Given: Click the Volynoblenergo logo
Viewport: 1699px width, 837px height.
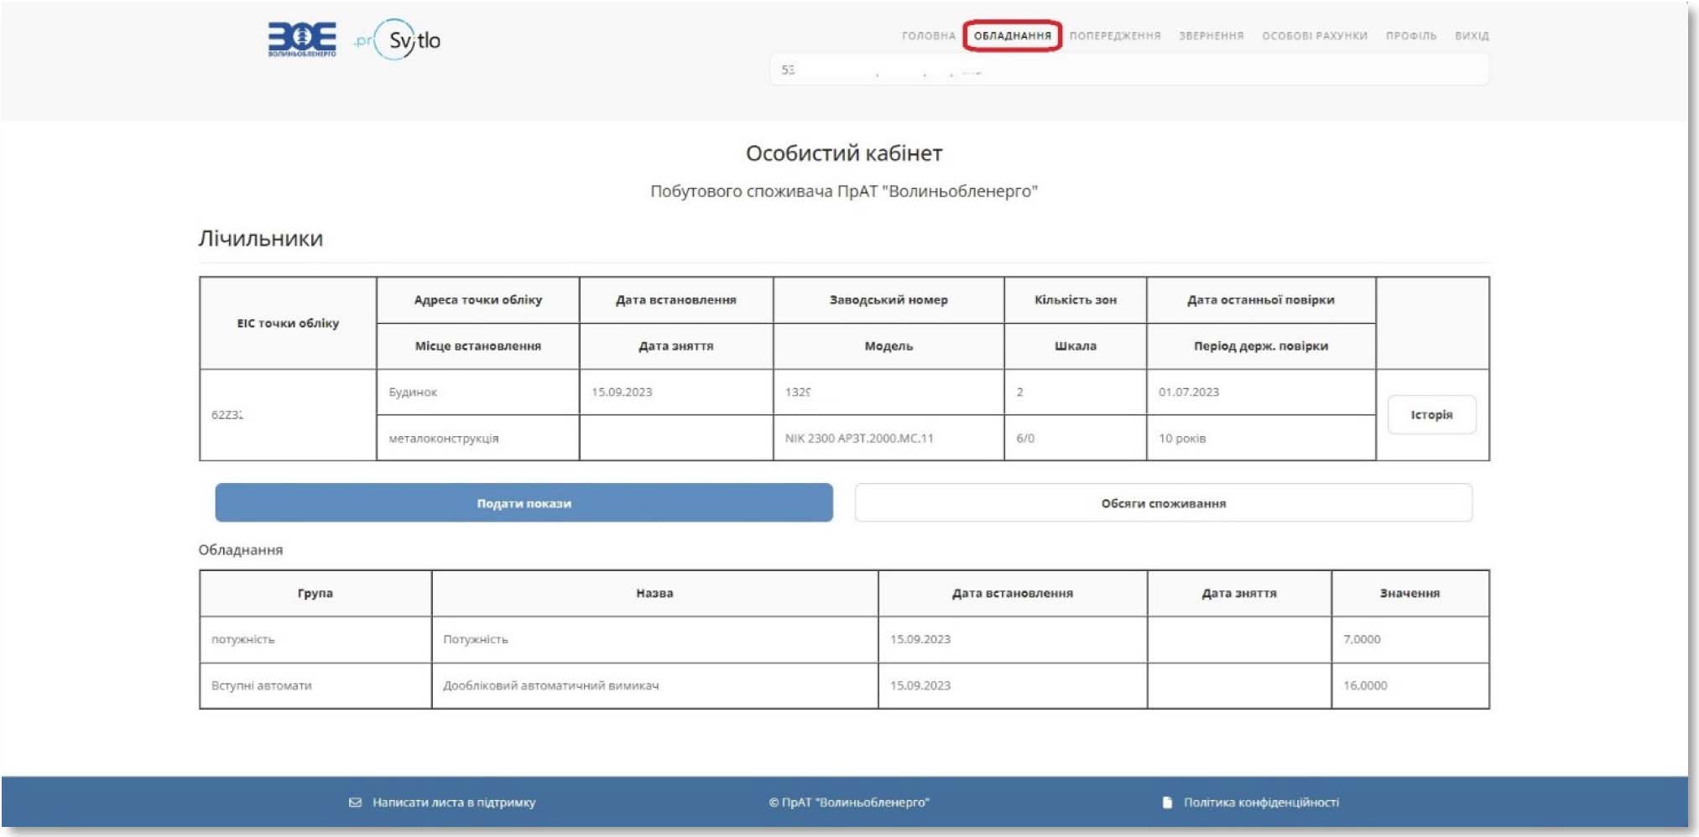Looking at the screenshot, I should click(302, 39).
